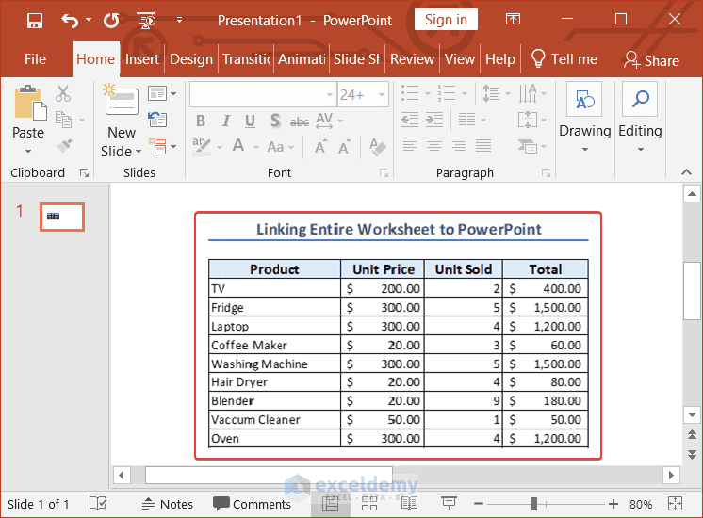
Task: Click the Text Direction icon
Action: [528, 93]
